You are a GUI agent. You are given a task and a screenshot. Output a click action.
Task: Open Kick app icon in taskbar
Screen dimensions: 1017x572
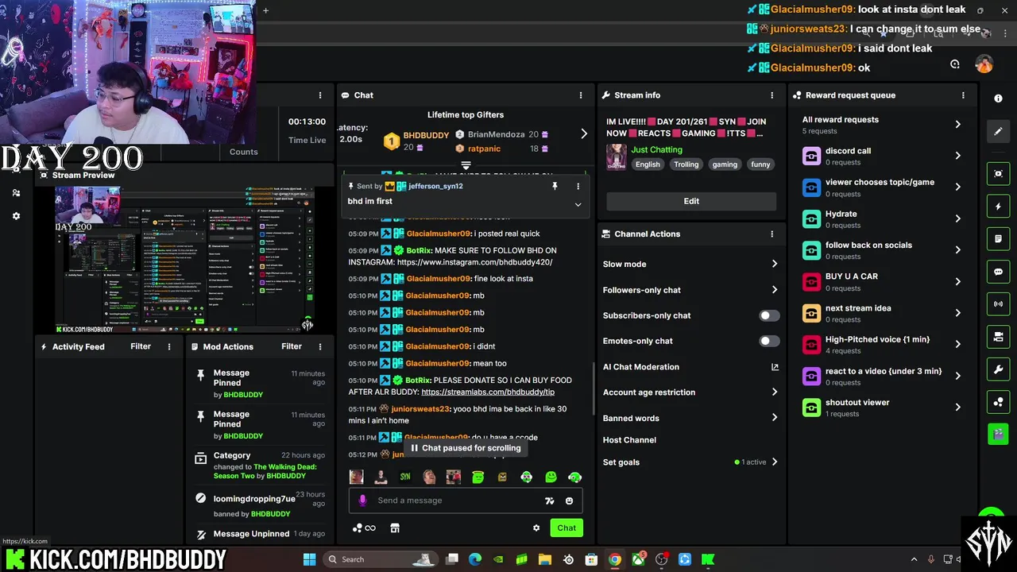(708, 559)
